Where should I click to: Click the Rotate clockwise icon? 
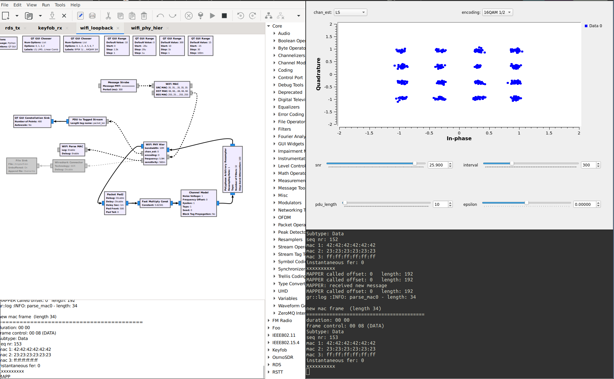click(x=253, y=16)
